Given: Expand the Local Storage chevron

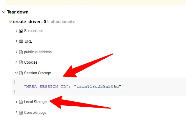Looking at the screenshot, I should pos(16,102).
